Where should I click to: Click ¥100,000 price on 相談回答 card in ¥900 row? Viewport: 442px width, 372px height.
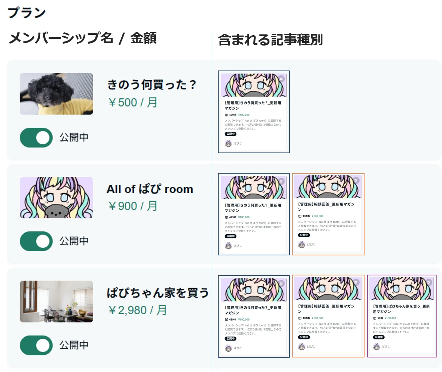click(318, 216)
